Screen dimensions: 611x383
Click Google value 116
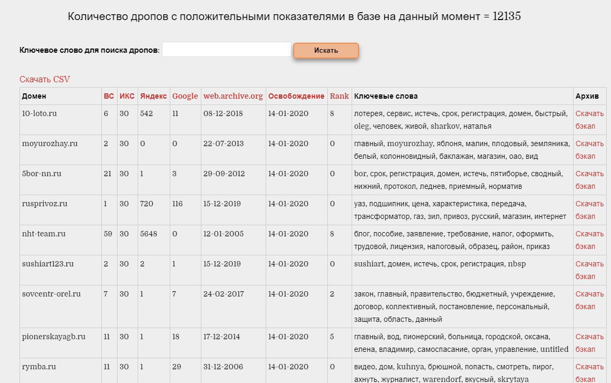click(x=177, y=204)
